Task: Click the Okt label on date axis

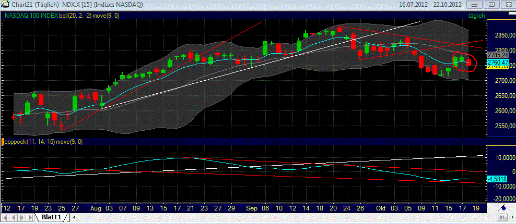Action: point(381,208)
